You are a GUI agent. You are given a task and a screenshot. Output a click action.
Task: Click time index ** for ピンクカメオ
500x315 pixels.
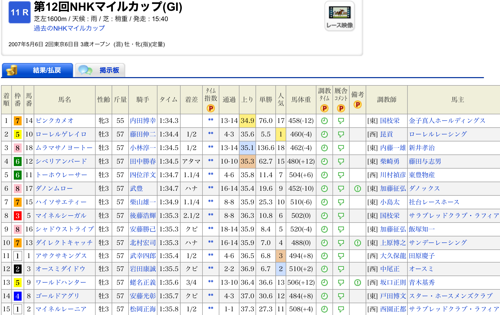pyautogui.click(x=211, y=120)
